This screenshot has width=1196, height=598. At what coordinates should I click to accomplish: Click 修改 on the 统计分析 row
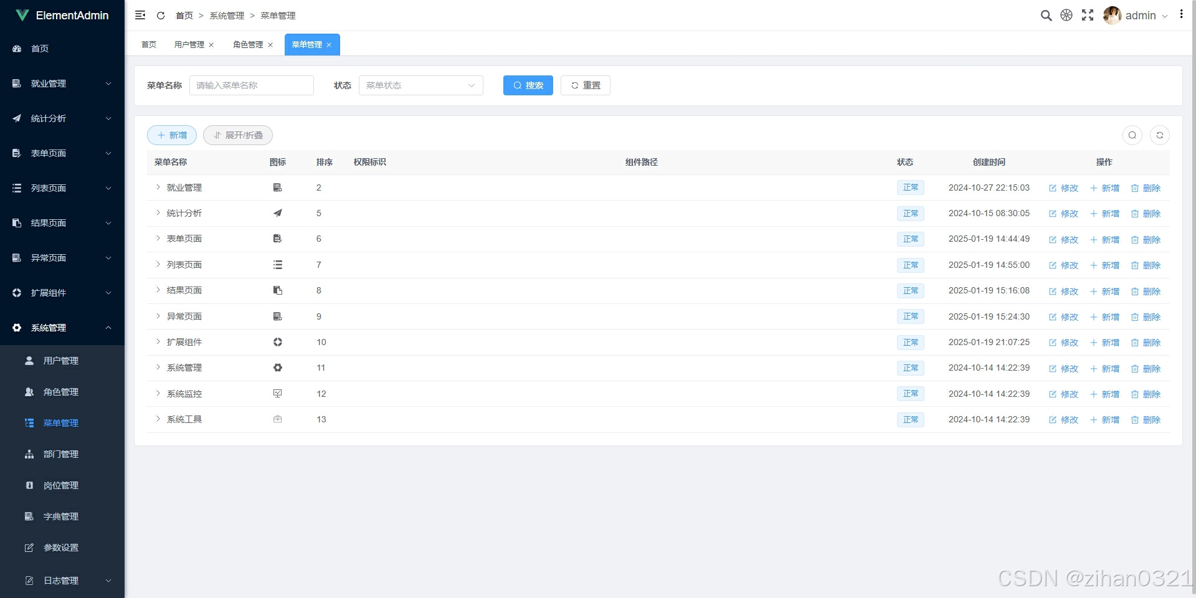click(1063, 213)
